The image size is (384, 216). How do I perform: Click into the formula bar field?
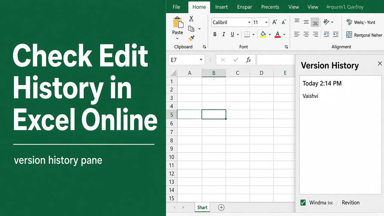point(276,60)
